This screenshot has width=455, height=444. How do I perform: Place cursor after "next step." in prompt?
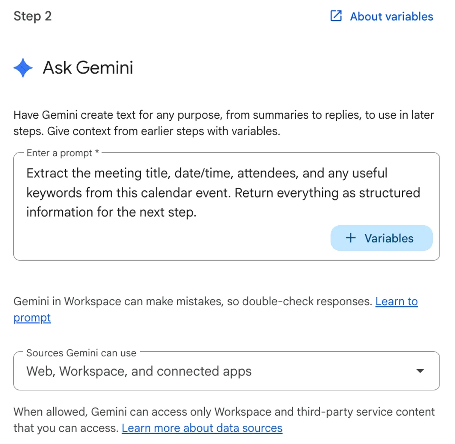tap(197, 212)
